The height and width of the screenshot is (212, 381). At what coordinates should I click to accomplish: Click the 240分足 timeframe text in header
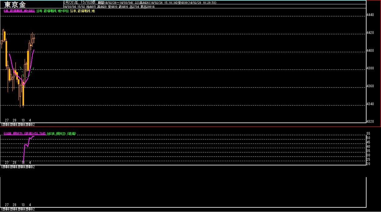[71, 2]
